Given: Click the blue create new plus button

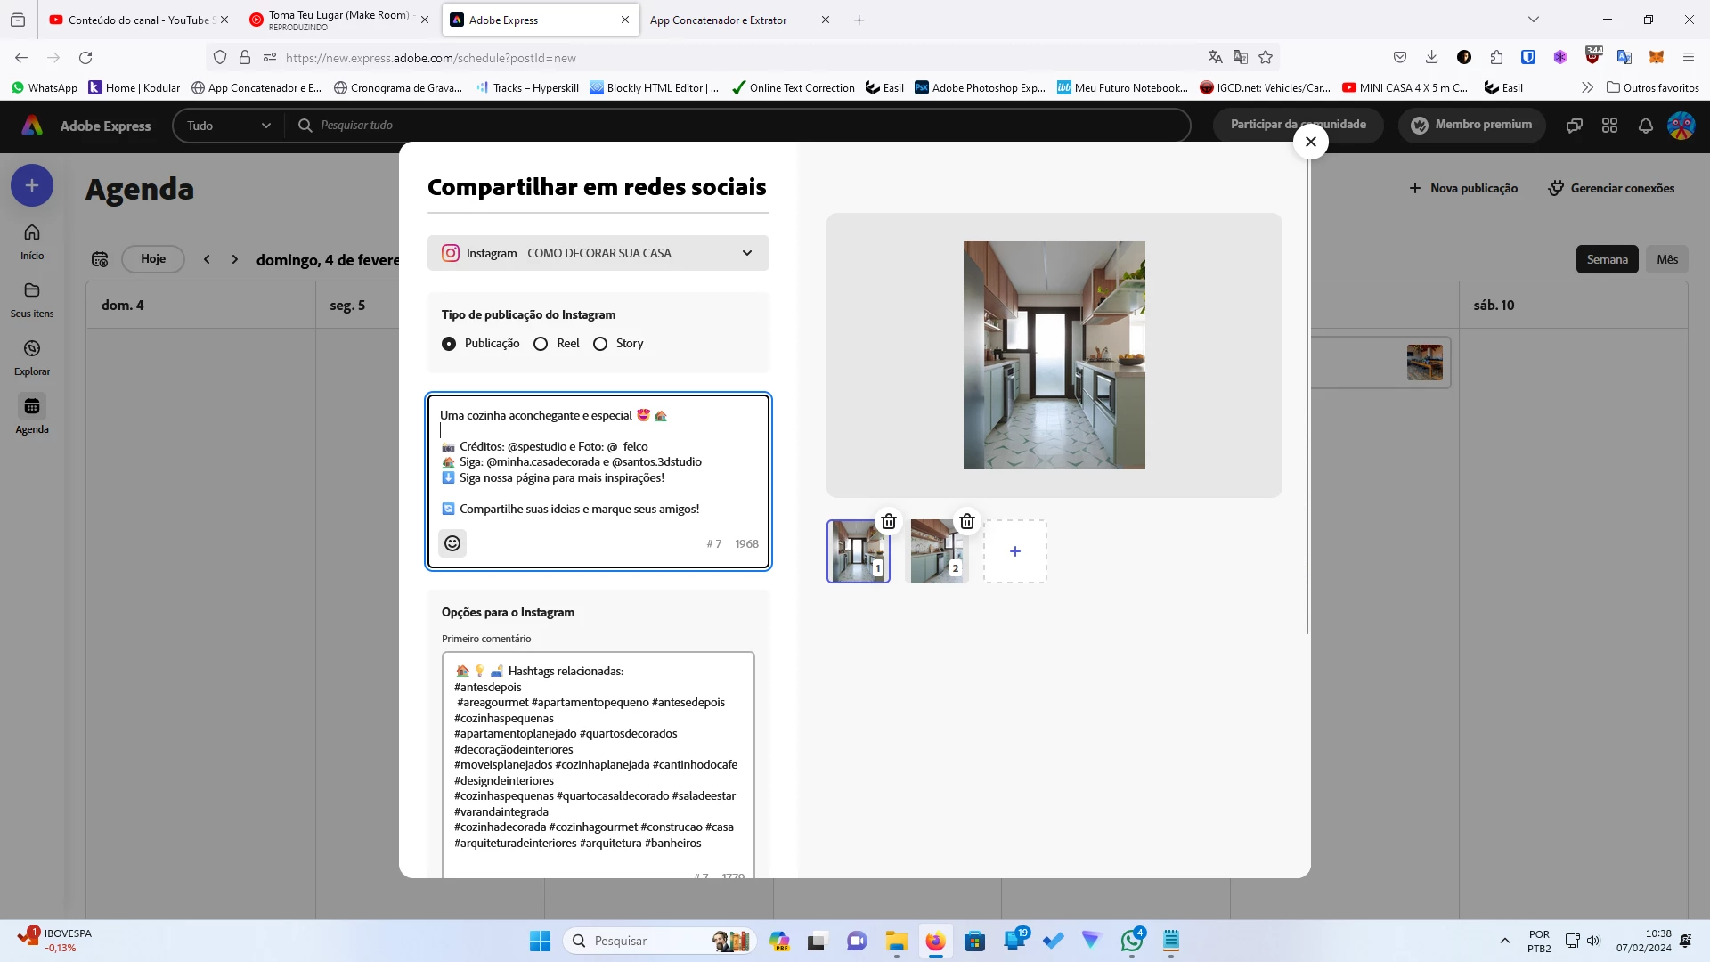Looking at the screenshot, I should [32, 185].
